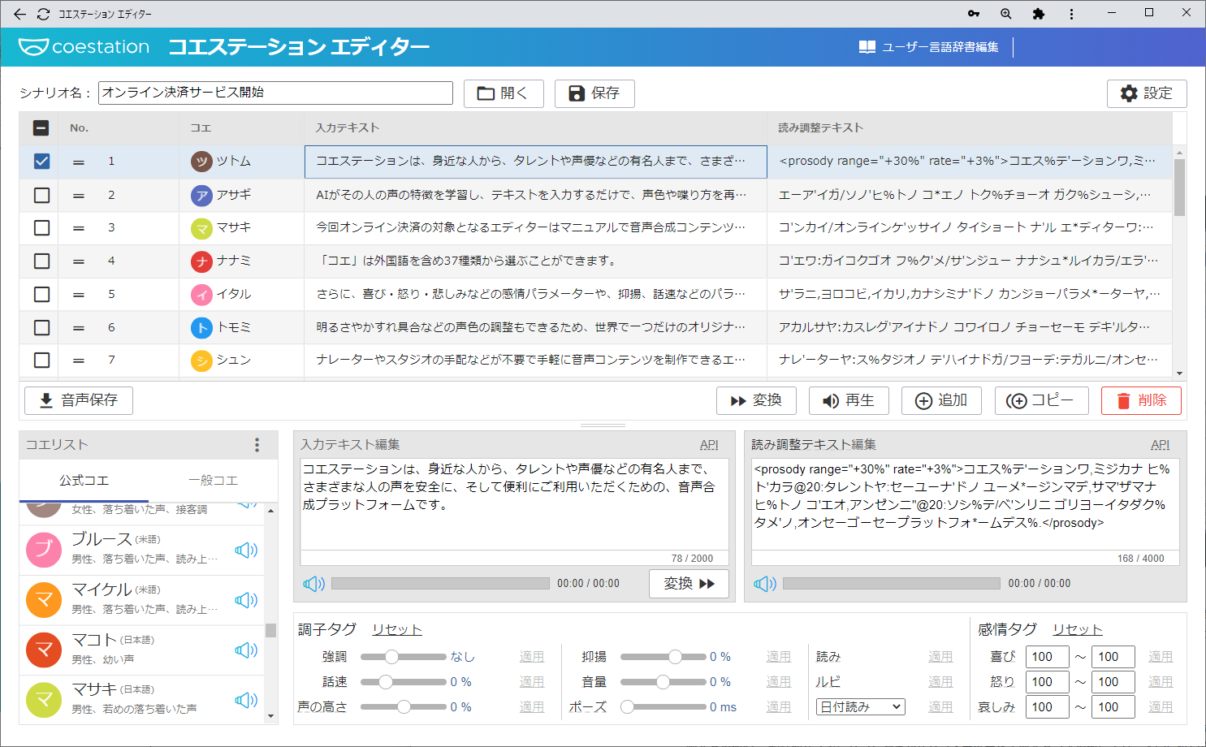Screen dimensions: 1206x747
Task: Adjust the 音量 volume slider
Action: (663, 682)
